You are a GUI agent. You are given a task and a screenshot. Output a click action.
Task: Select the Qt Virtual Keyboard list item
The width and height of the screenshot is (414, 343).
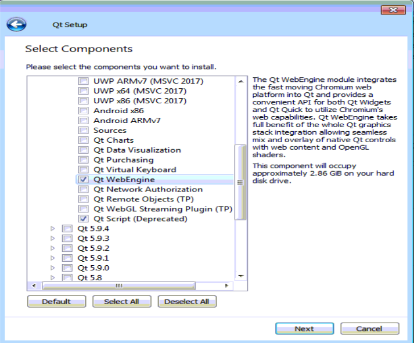coord(135,170)
